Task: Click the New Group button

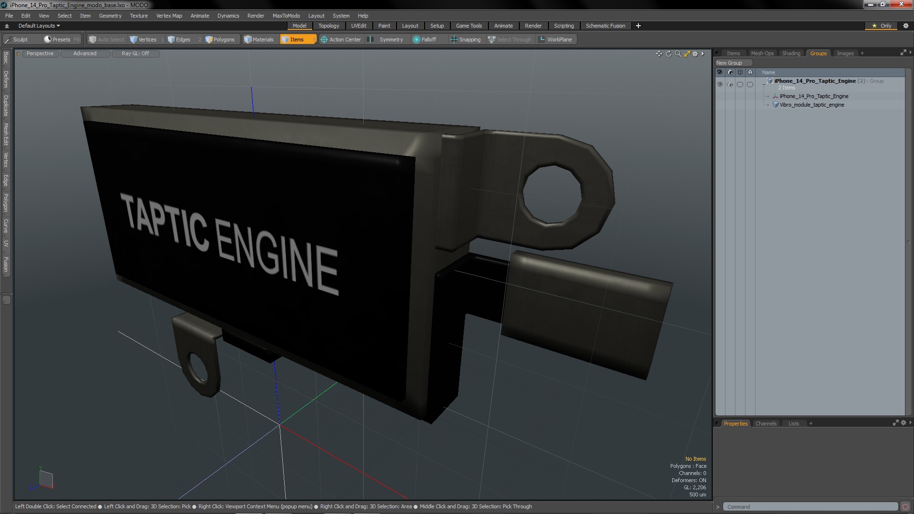Action: [x=733, y=63]
